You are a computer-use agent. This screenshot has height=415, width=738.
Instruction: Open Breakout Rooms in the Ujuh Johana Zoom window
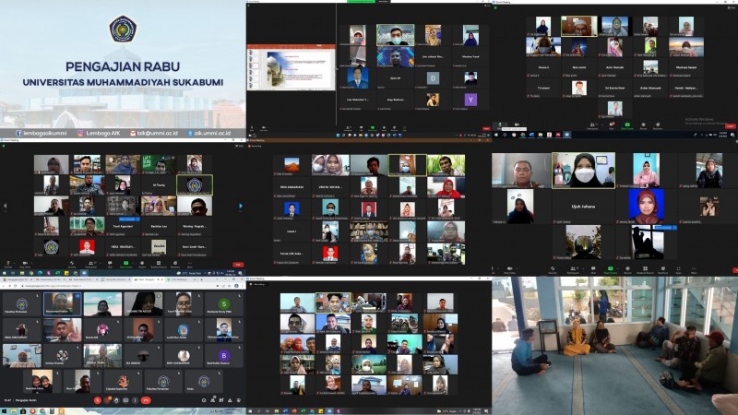645,271
